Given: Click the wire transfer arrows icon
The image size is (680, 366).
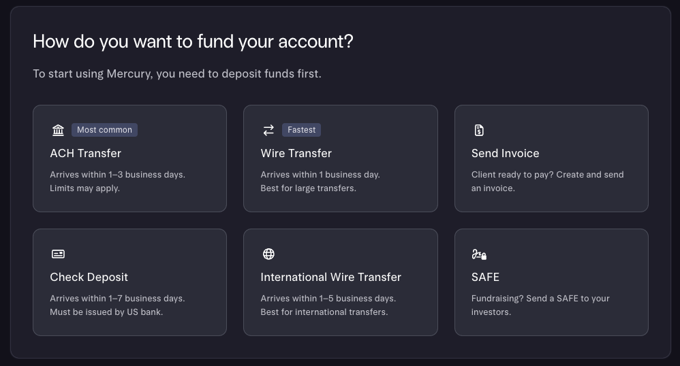Looking at the screenshot, I should (268, 130).
